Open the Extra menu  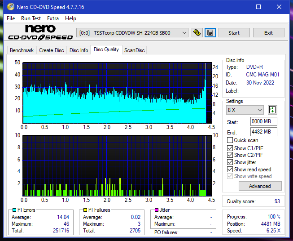pos(53,18)
